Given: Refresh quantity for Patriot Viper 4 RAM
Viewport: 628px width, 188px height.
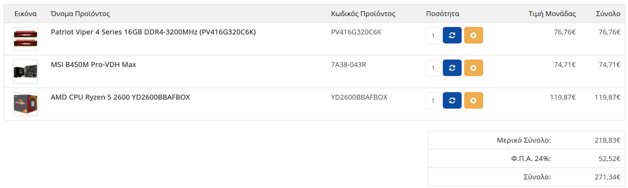Looking at the screenshot, I should 452,35.
